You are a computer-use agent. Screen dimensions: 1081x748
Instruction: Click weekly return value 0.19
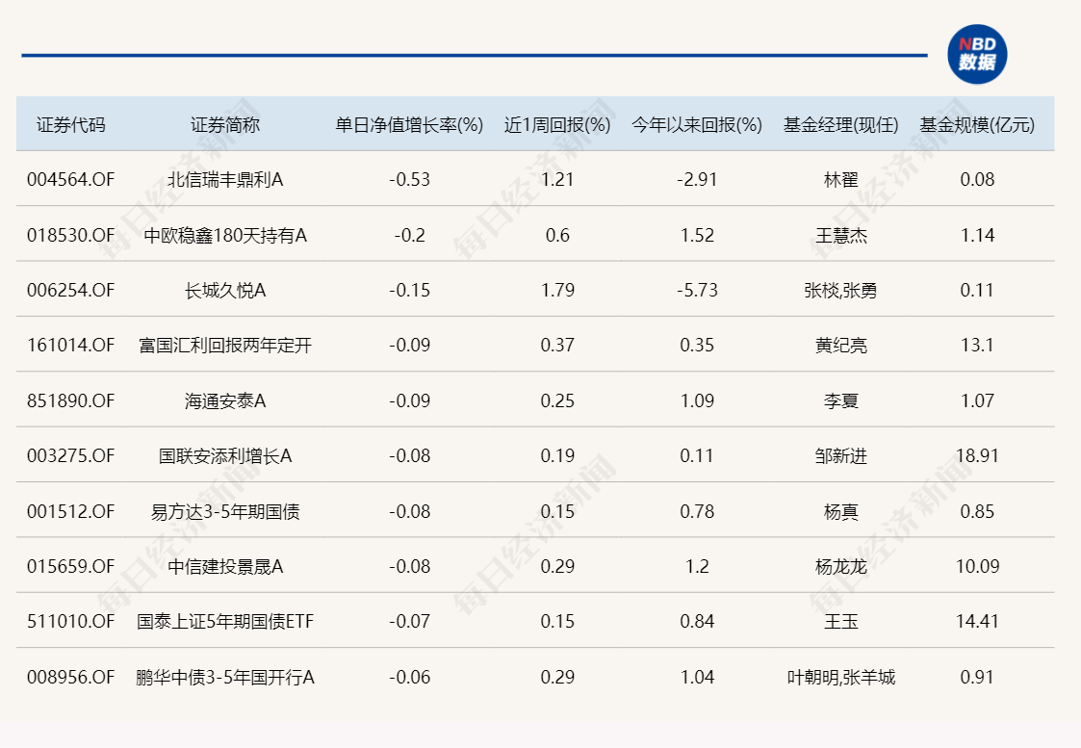point(557,455)
